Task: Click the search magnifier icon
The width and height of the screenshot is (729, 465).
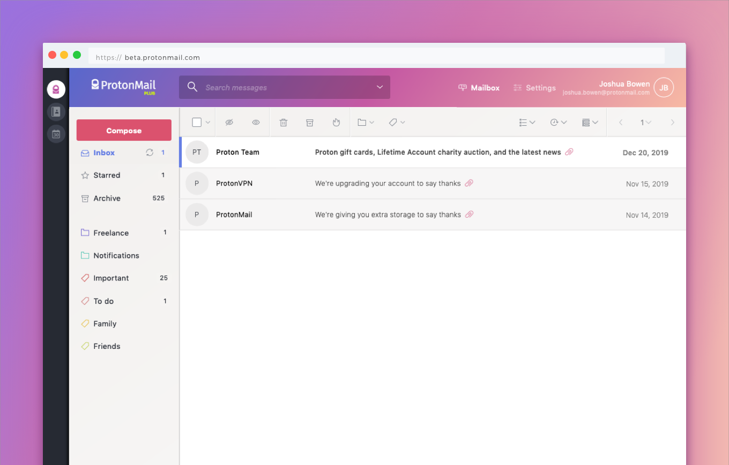Action: [192, 87]
